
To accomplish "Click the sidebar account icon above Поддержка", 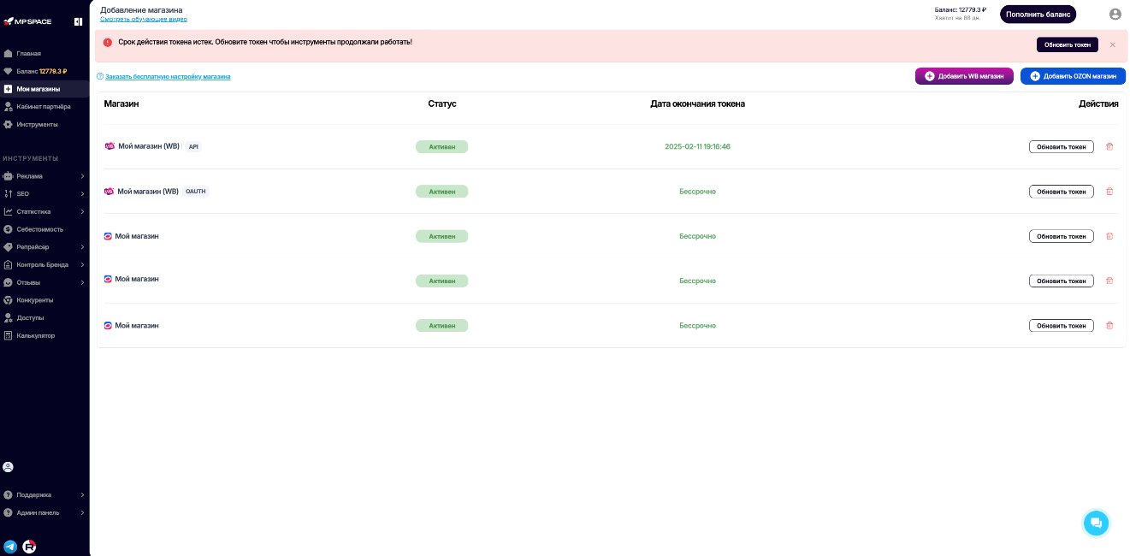I will (9, 467).
